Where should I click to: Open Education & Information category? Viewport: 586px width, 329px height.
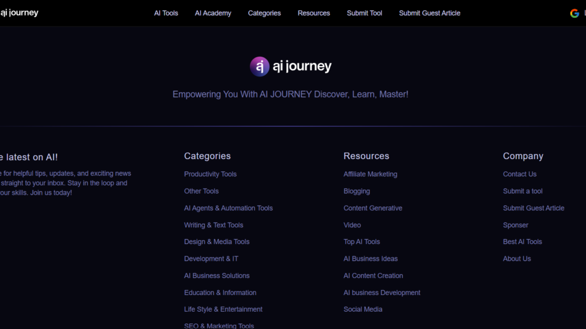click(220, 293)
